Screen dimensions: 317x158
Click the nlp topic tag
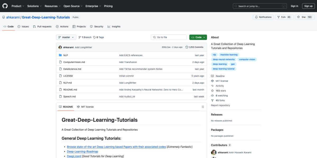tap(214, 55)
